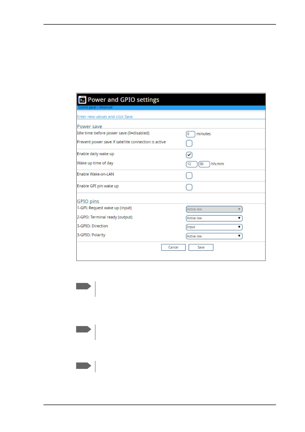This screenshot has height=432, width=305.
Task: Click the GPIO pins section heading
Action: (x=88, y=201)
